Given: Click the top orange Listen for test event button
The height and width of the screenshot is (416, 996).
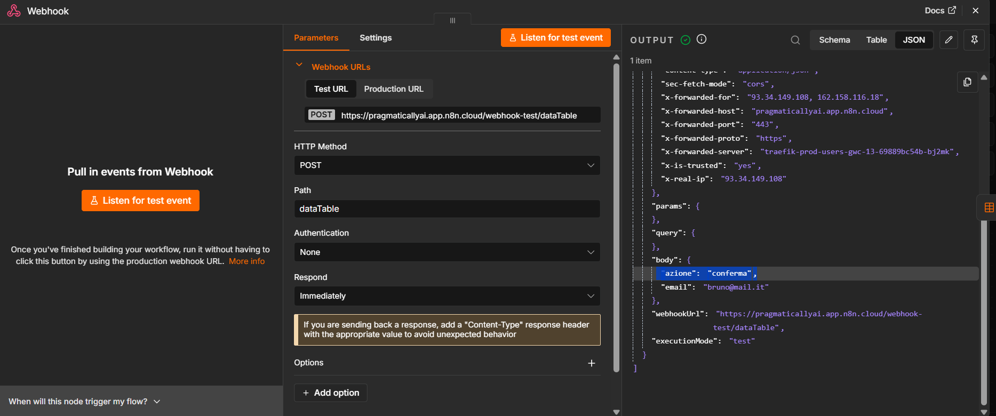Looking at the screenshot, I should (x=555, y=38).
